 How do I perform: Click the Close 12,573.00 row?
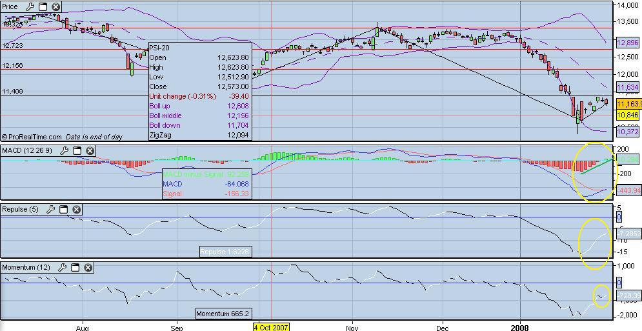tap(199, 86)
